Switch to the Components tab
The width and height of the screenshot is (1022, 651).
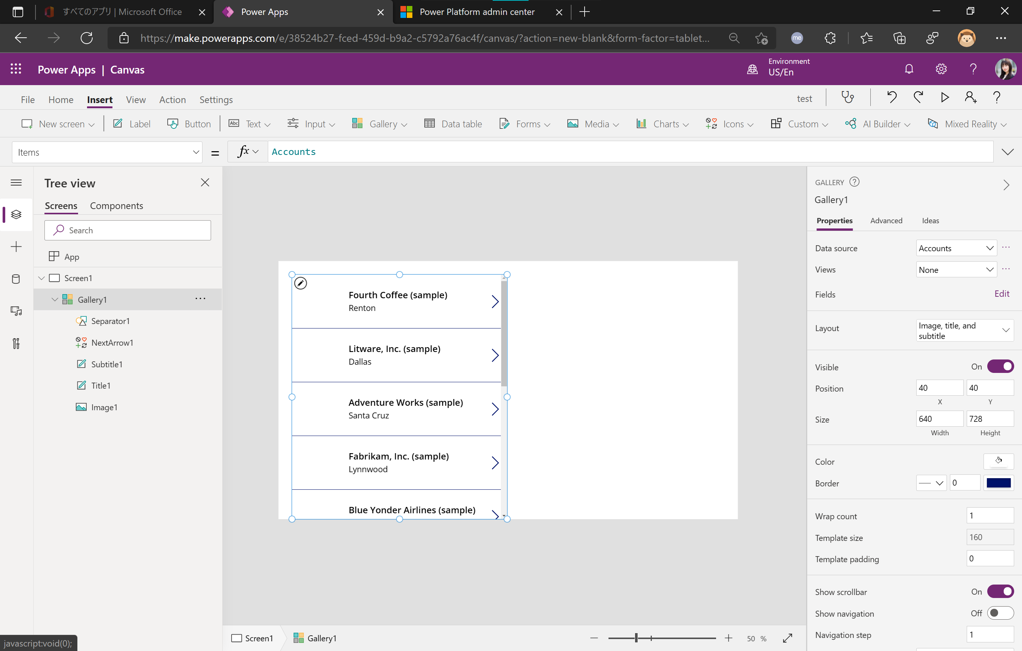coord(116,206)
